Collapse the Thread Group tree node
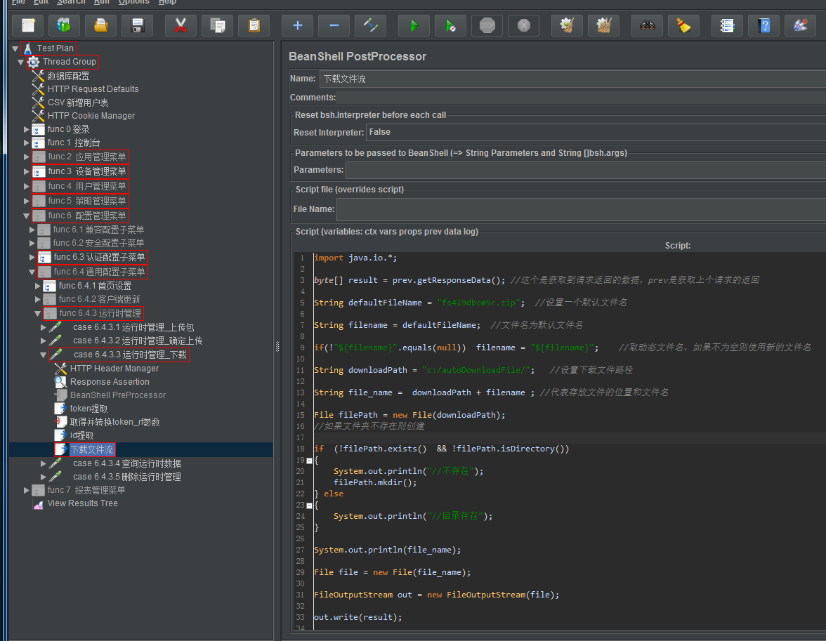Image resolution: width=826 pixels, height=641 pixels. [x=20, y=62]
